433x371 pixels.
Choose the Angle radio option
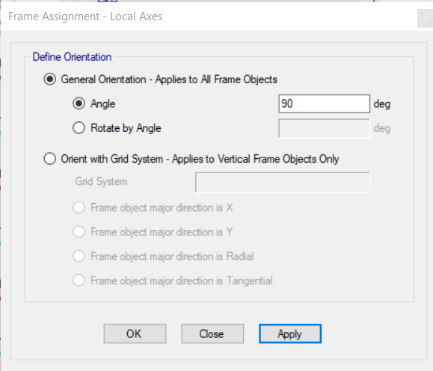[x=79, y=103]
